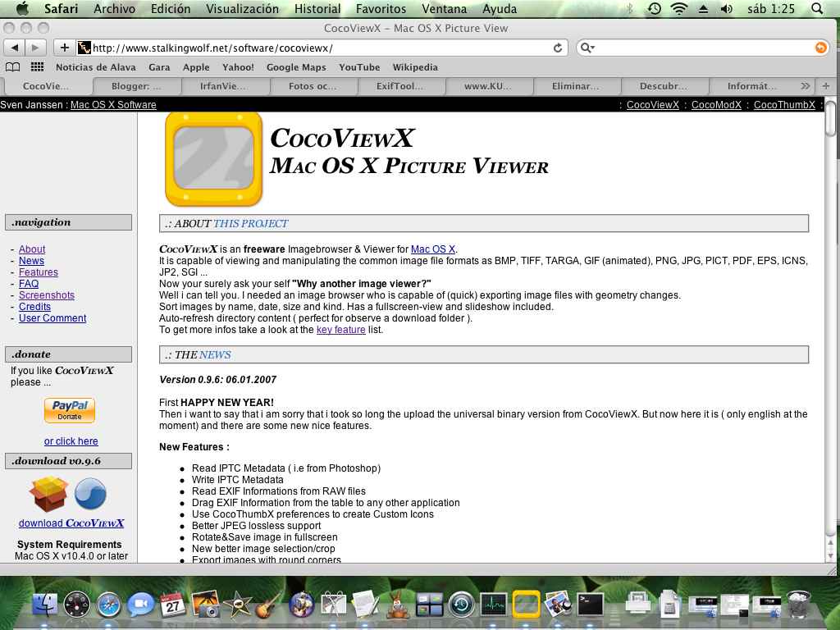Open the Screenshots navigation link
The image size is (840, 630).
click(47, 295)
